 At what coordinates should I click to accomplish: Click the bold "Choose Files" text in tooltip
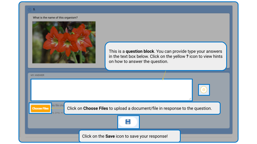pyautogui.click(x=96, y=109)
